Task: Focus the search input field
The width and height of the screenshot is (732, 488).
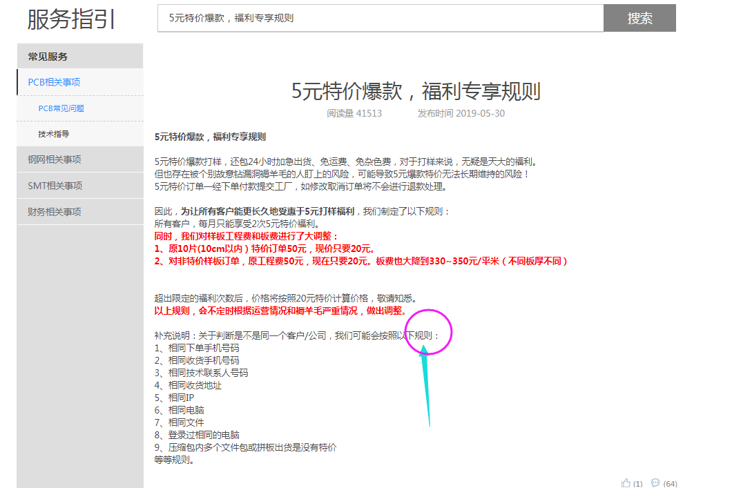Action: pyautogui.click(x=380, y=18)
